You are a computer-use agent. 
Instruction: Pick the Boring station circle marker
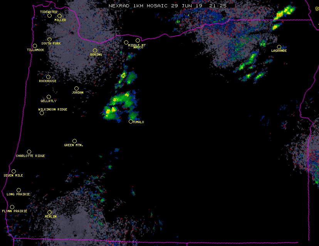click(x=95, y=50)
